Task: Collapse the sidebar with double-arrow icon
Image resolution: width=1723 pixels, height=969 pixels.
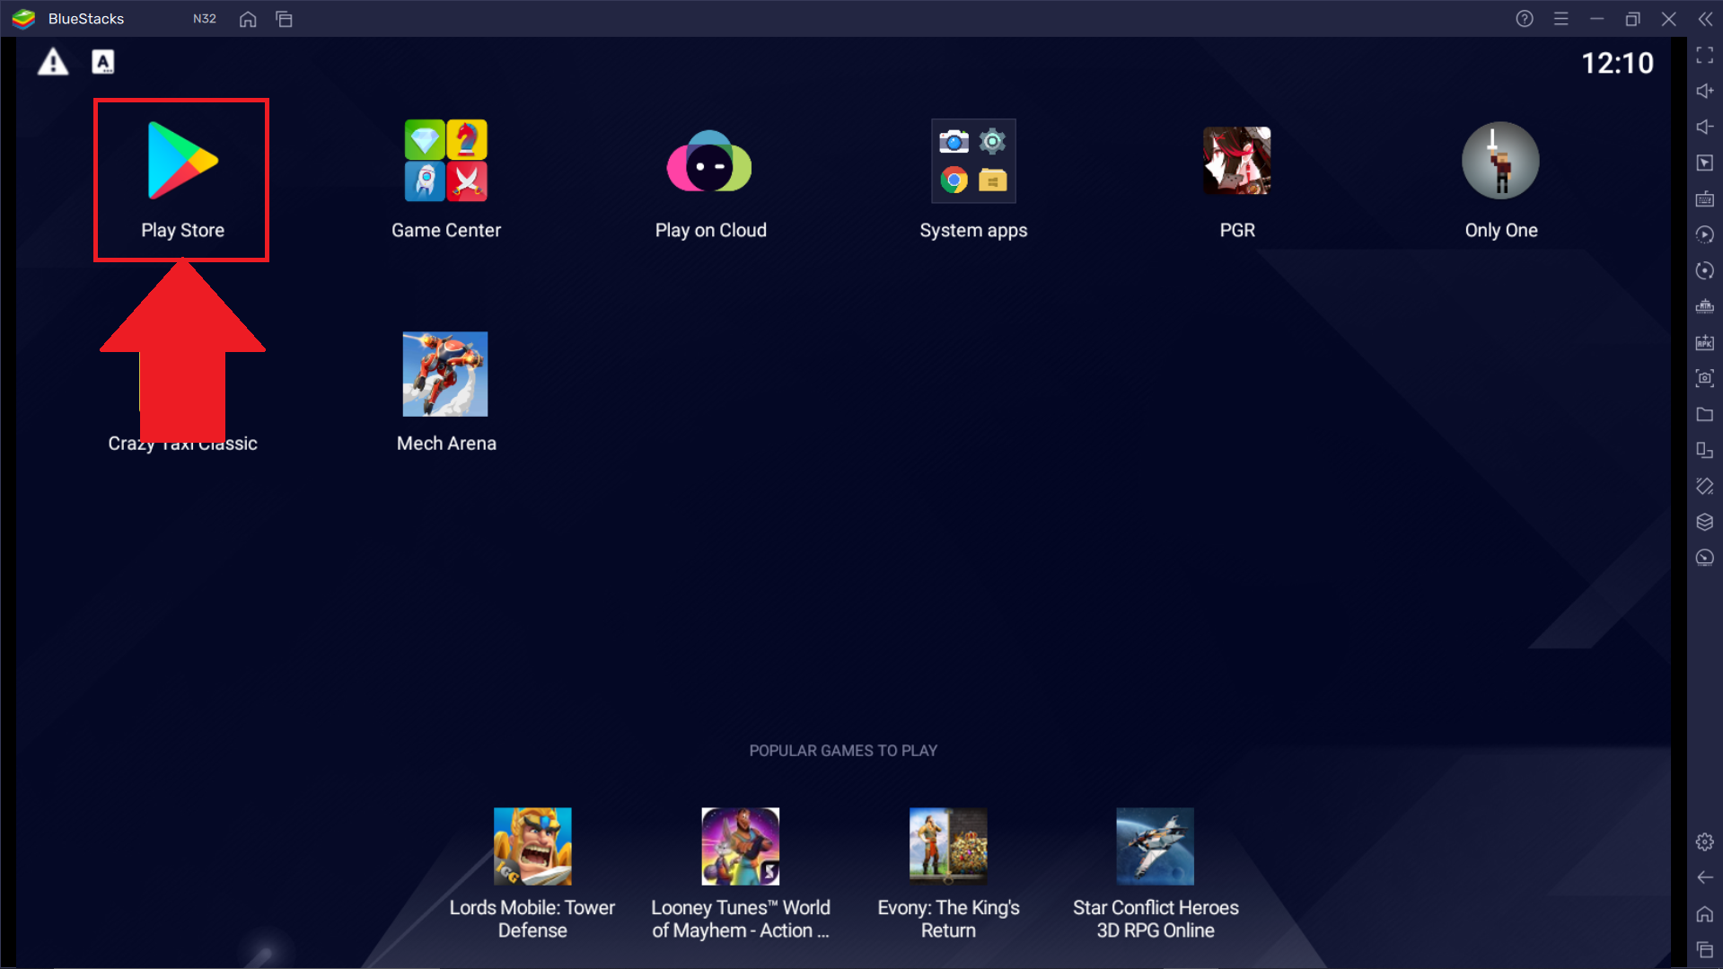Action: [x=1705, y=19]
